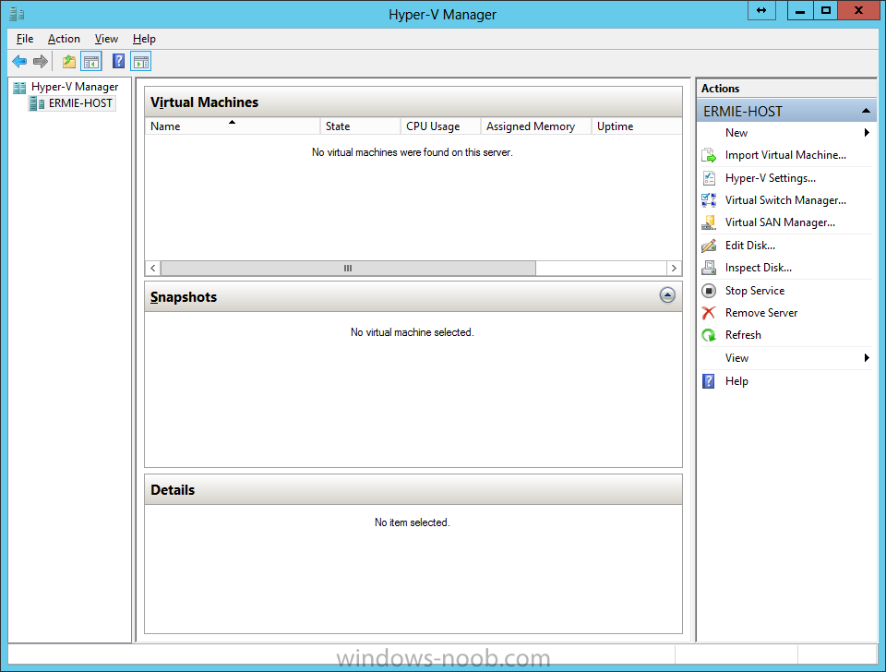Click Remove Server action
This screenshot has height=672, width=886.
point(761,313)
